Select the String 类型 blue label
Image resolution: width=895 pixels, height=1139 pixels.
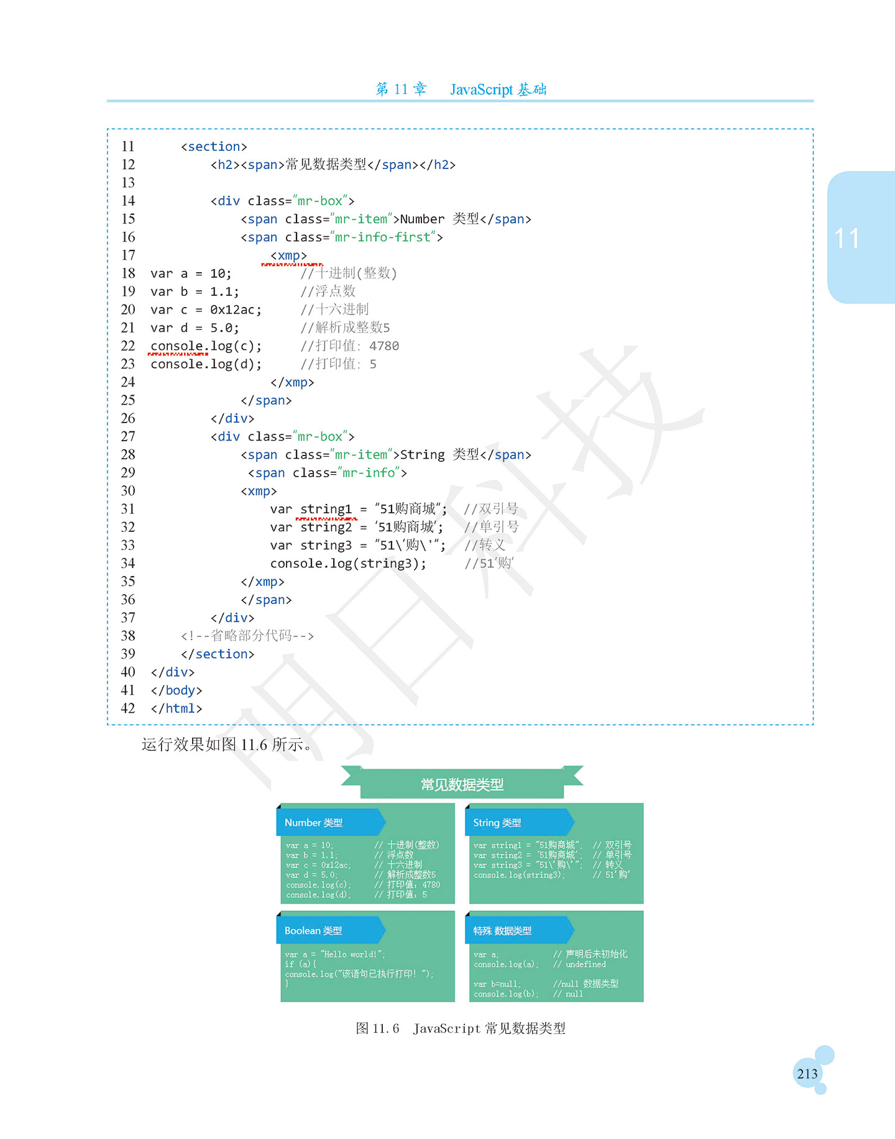click(518, 822)
